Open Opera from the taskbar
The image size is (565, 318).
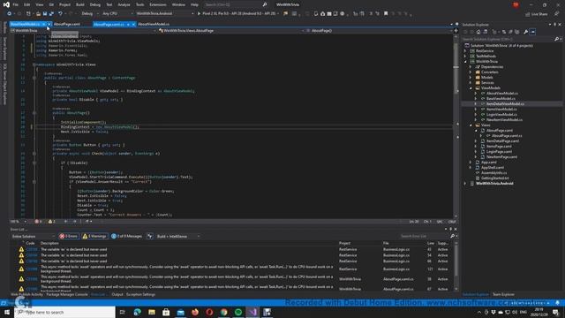click(x=209, y=312)
